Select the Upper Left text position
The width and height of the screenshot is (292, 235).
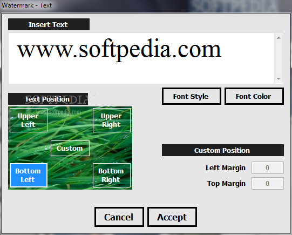(29, 120)
